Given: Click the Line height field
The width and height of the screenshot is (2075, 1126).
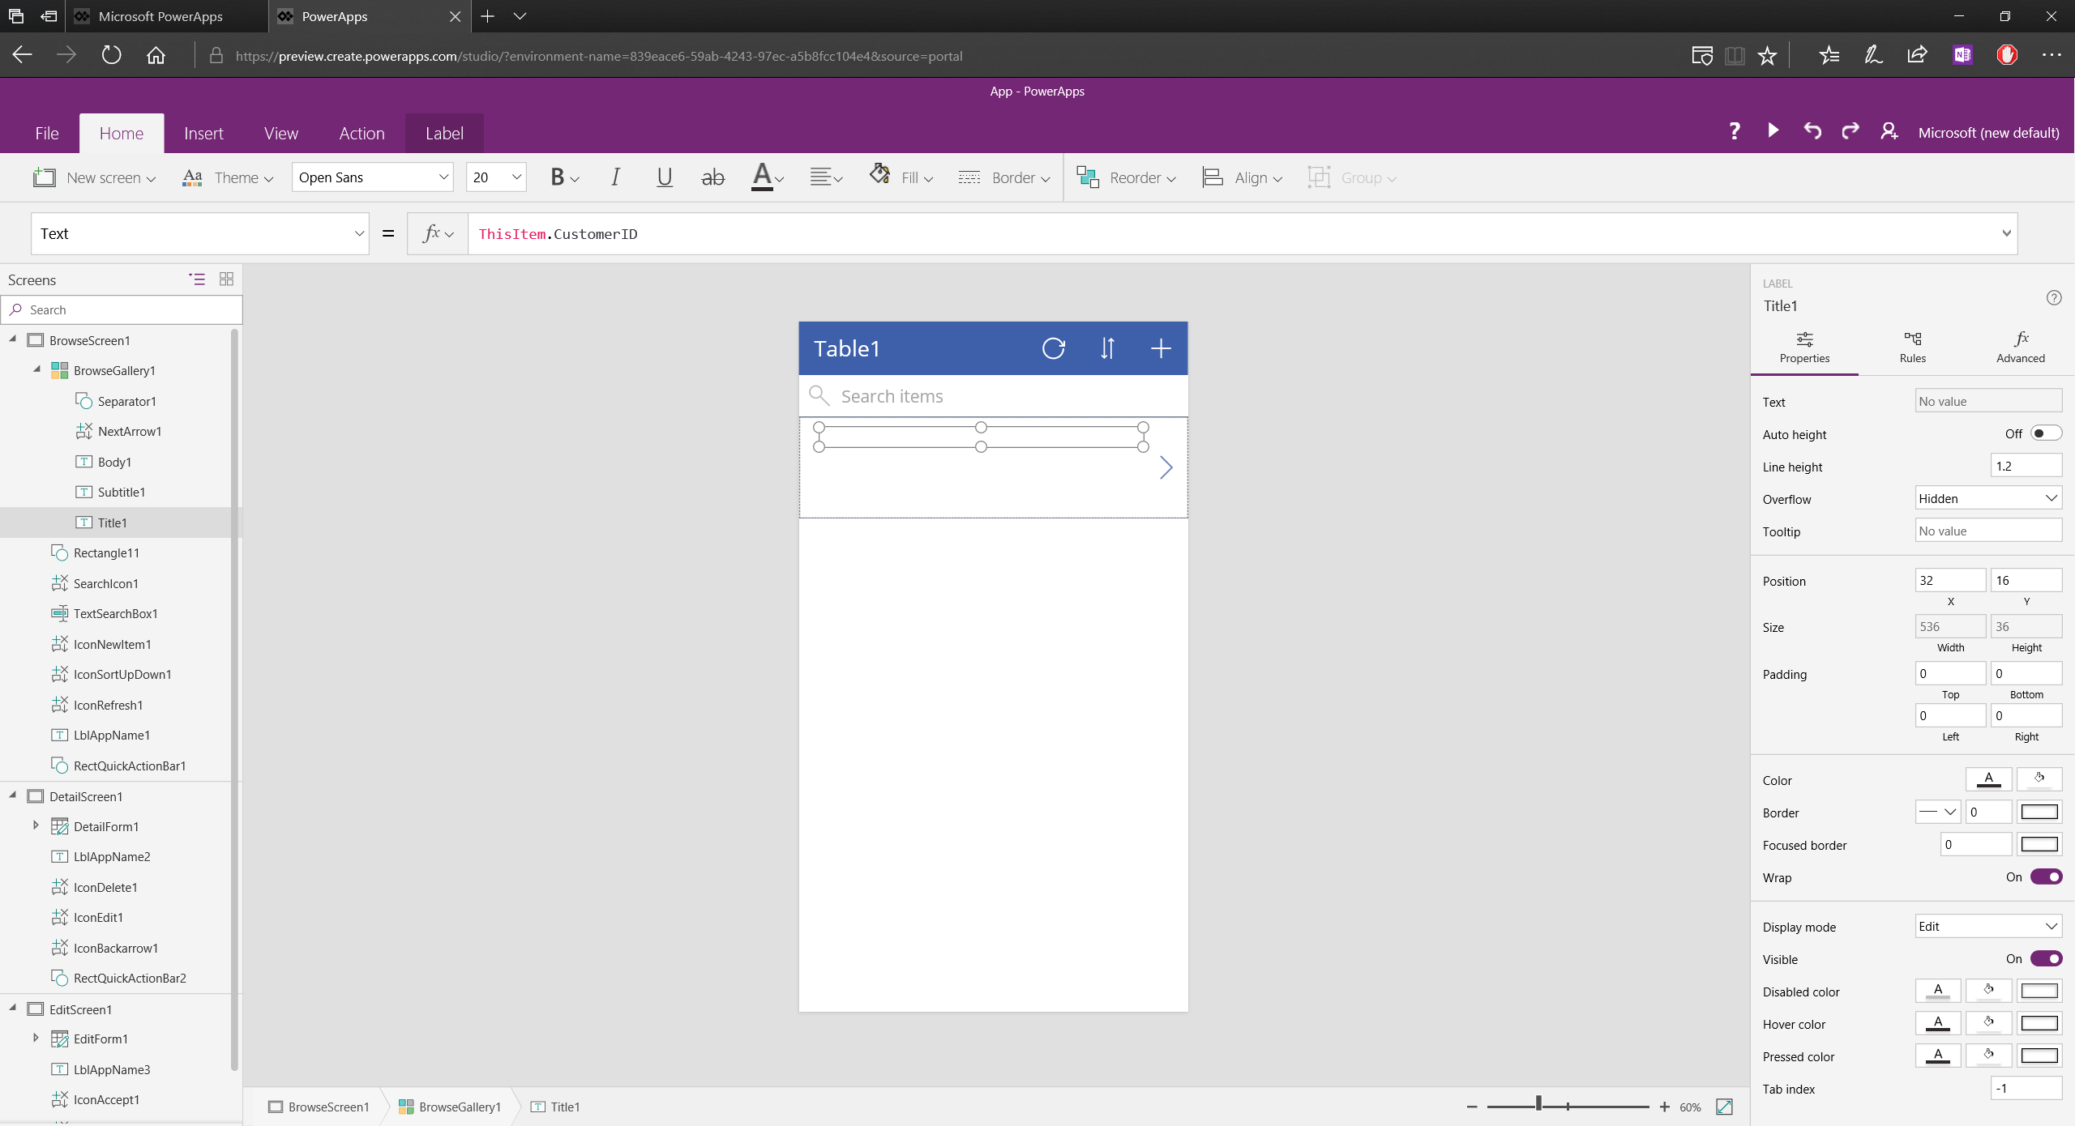Looking at the screenshot, I should point(2026,466).
